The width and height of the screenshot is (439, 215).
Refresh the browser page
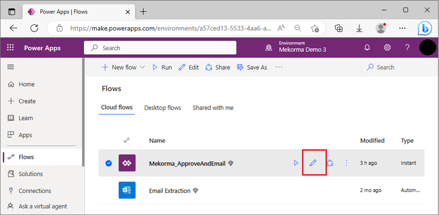tap(34, 28)
